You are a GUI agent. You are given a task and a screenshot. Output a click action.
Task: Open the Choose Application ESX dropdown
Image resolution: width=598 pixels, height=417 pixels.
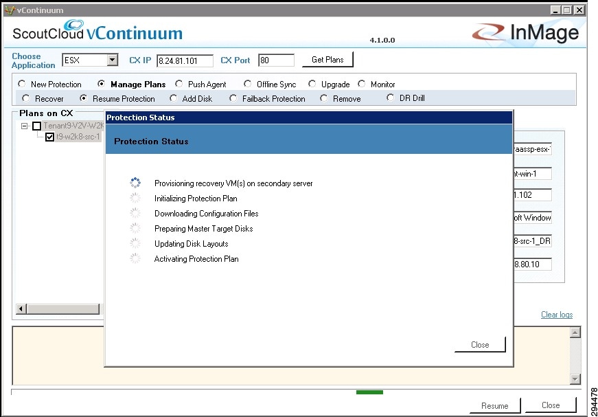tap(112, 60)
